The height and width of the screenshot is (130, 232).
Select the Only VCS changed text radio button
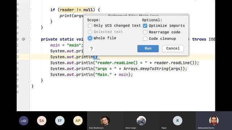tap(90, 26)
